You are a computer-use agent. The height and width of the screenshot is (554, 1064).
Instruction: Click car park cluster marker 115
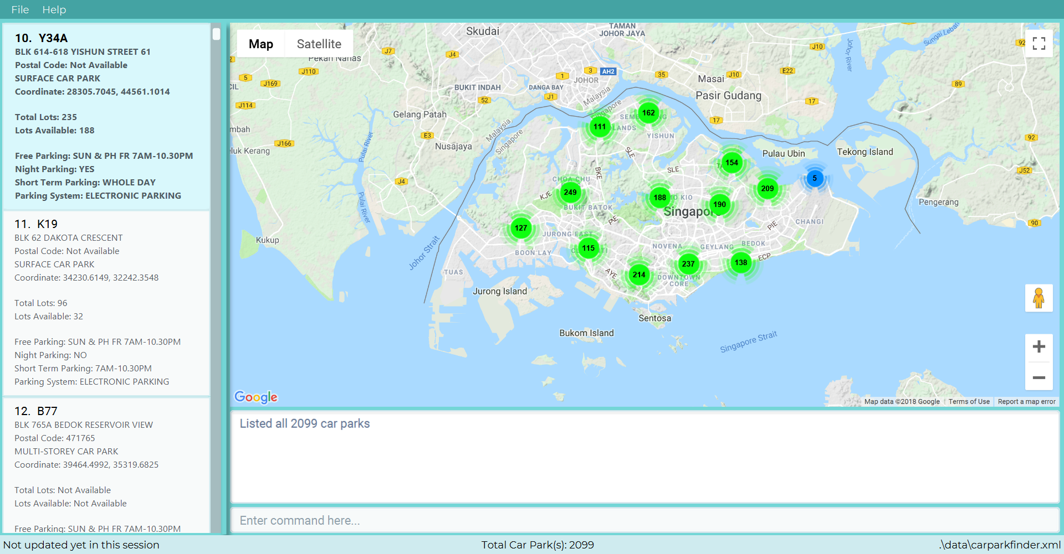[589, 248]
